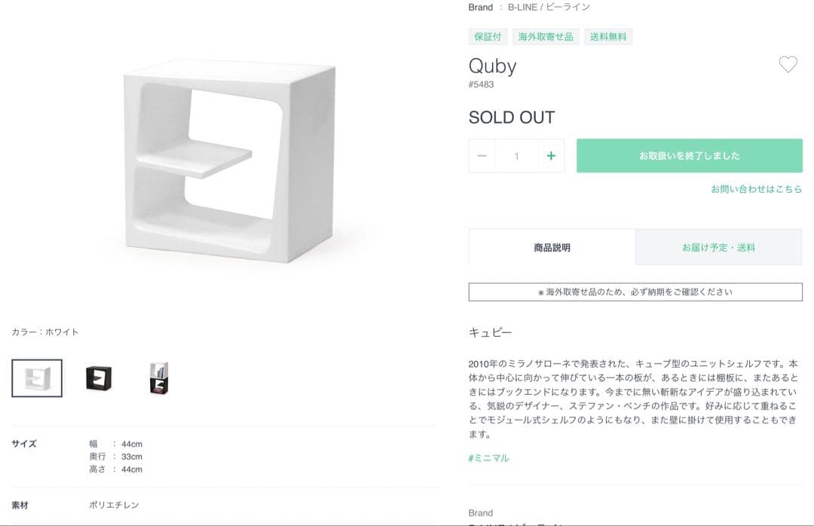This screenshot has width=814, height=526.
Task: Click the #ミニマル hashtag link
Action: pos(487,457)
